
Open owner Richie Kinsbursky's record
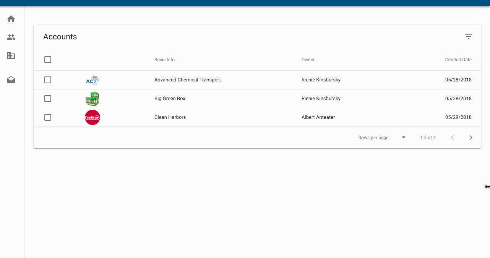(x=321, y=80)
